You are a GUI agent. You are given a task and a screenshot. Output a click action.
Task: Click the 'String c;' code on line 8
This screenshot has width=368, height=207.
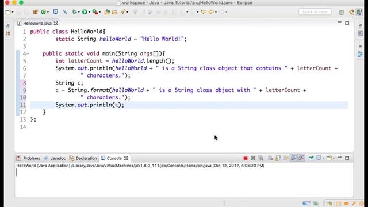[x=69, y=83]
